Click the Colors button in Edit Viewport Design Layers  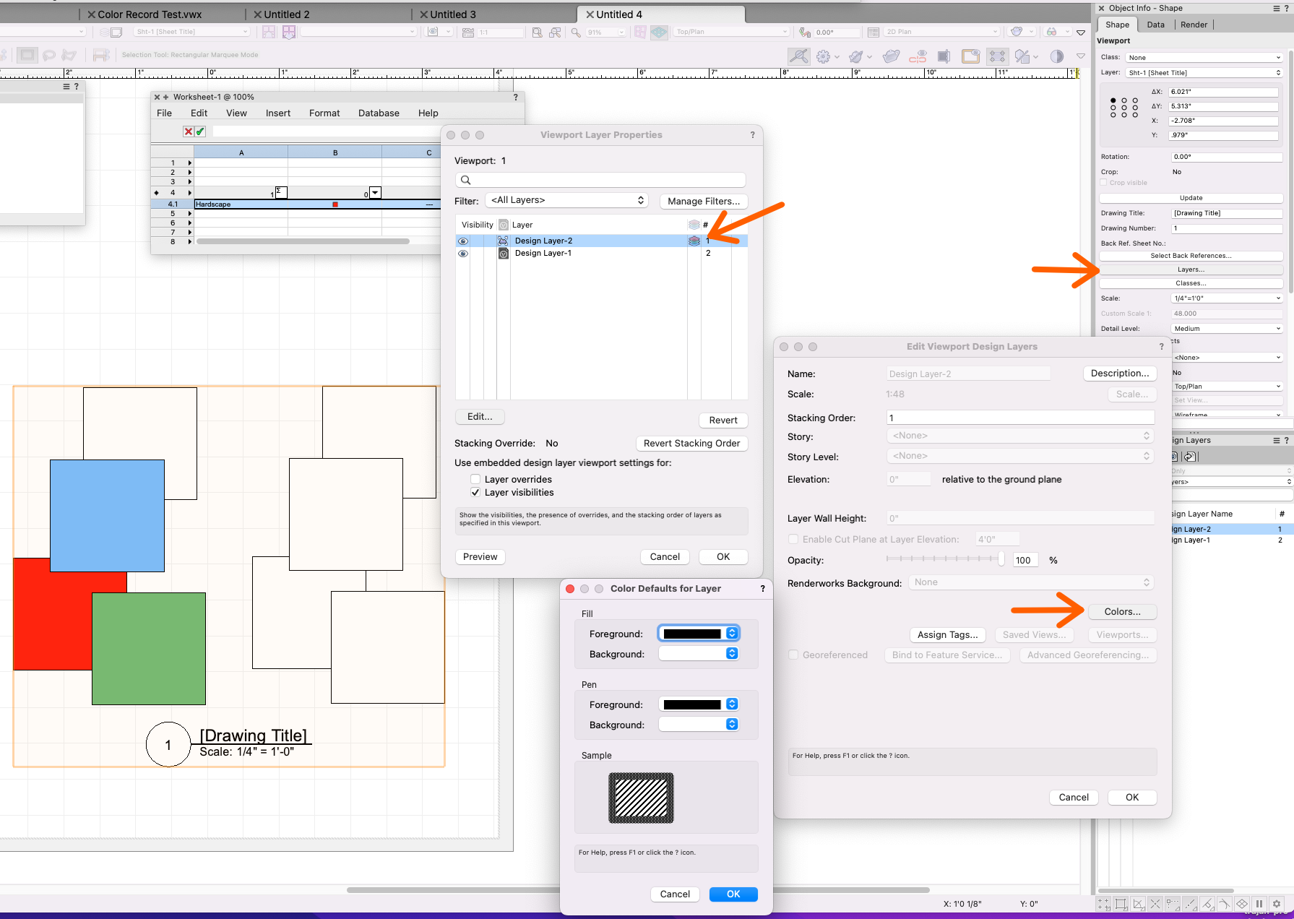click(x=1122, y=611)
